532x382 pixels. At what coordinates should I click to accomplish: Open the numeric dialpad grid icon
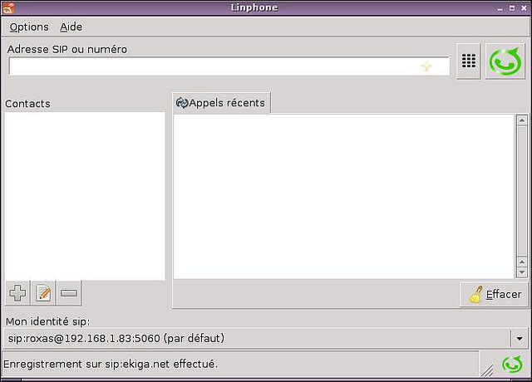[x=468, y=61]
